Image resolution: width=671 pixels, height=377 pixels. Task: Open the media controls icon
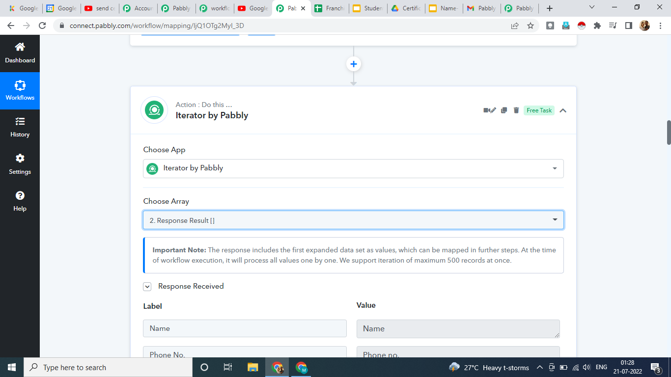tap(613, 26)
